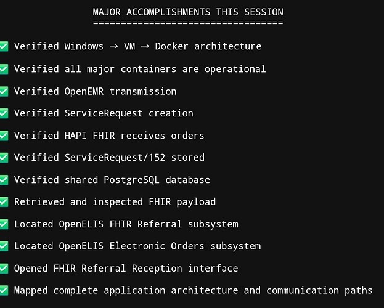
Task: Click the text Verified OpenEMR transmission
Action: click(x=96, y=92)
